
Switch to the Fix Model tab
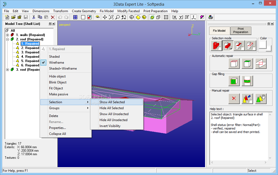click(x=219, y=31)
